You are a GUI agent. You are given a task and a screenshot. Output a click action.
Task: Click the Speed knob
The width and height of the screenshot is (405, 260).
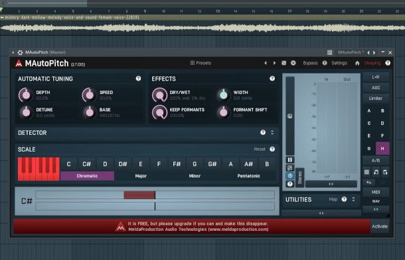coord(89,95)
